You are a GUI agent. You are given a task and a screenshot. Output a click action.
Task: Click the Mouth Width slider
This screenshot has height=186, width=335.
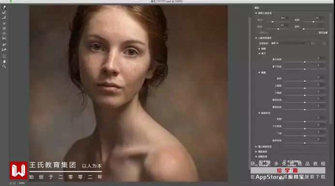tap(305, 102)
